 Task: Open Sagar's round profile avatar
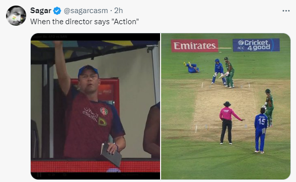point(16,16)
